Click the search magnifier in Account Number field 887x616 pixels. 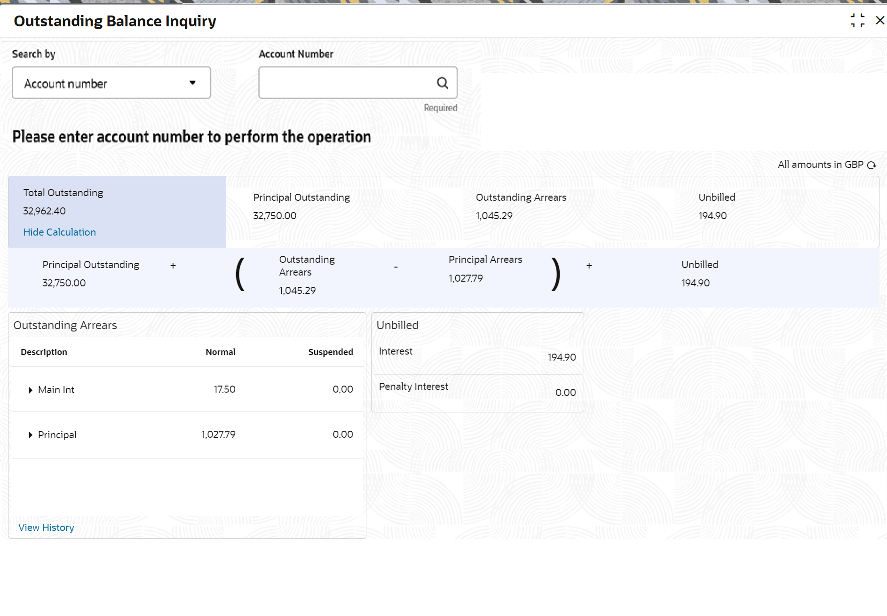click(x=442, y=83)
